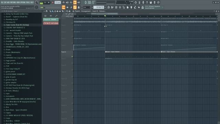Viewport: 220px width, 124px height.
Task: Click the tempo BPM field
Action: (x=57, y=2)
